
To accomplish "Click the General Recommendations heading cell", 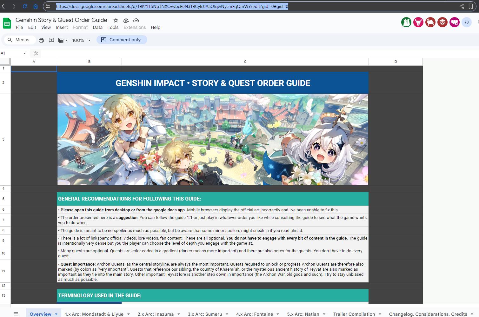I will click(x=213, y=199).
